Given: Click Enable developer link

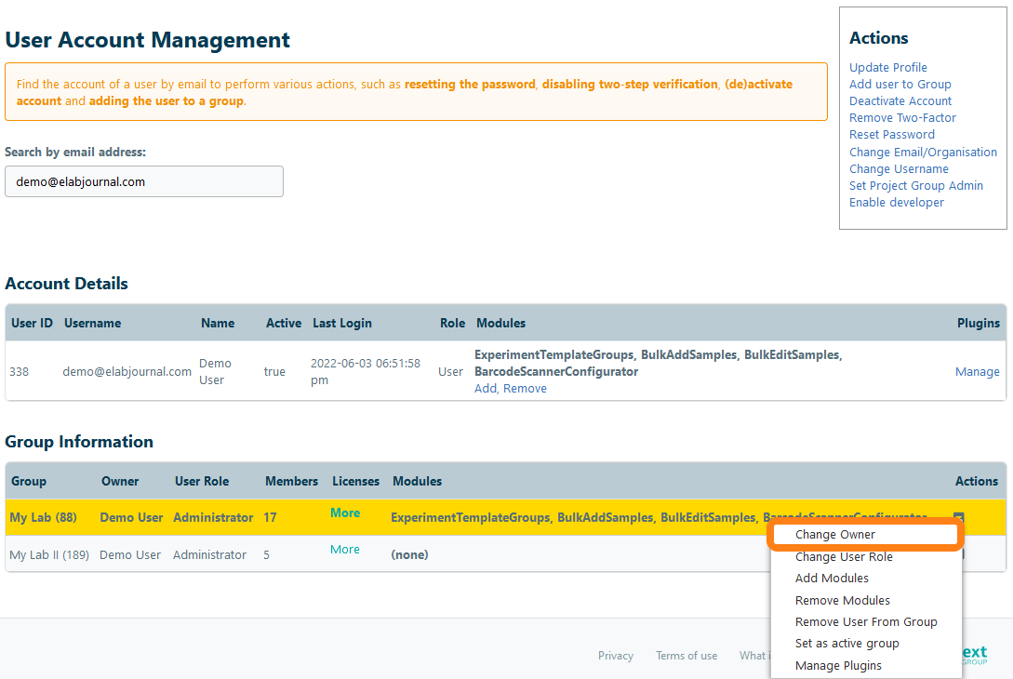Looking at the screenshot, I should 896,203.
